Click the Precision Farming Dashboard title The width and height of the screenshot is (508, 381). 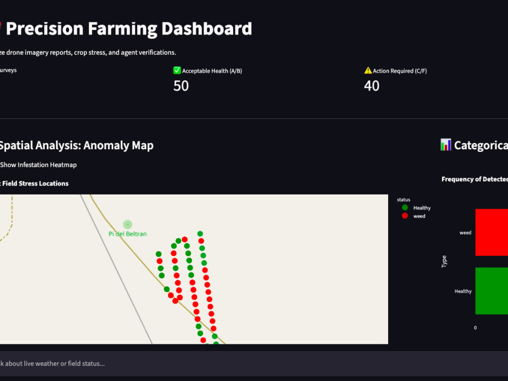click(129, 28)
